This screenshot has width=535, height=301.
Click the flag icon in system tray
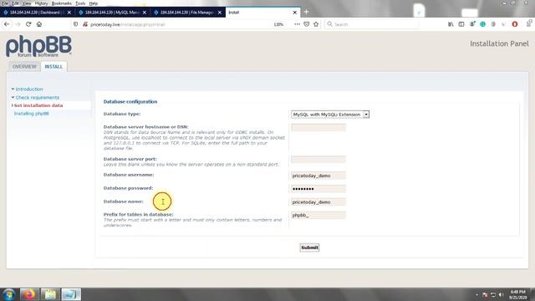point(485,294)
